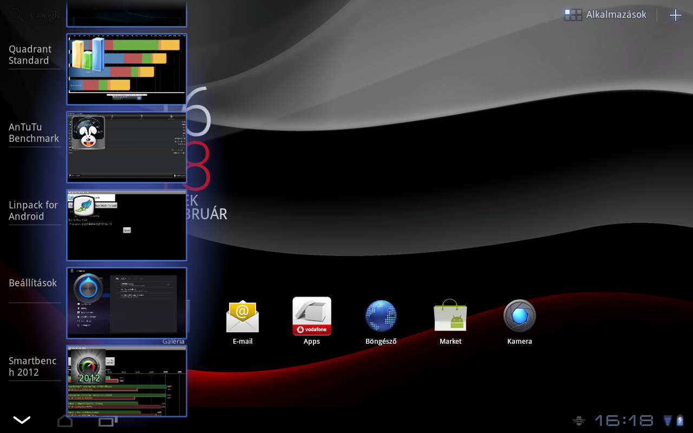693x433 pixels.
Task: Switch to Quadrant Standard thumbnail
Action: 127,69
